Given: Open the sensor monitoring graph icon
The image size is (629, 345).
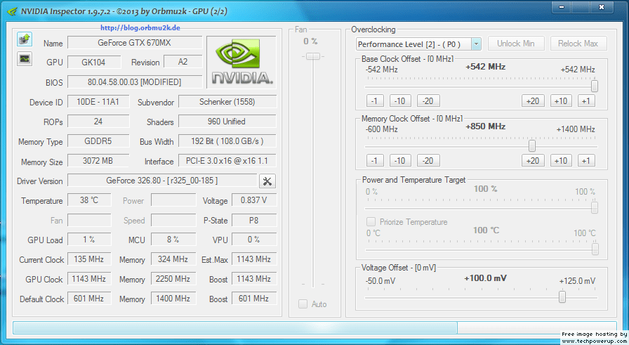Looking at the screenshot, I should (25, 59).
